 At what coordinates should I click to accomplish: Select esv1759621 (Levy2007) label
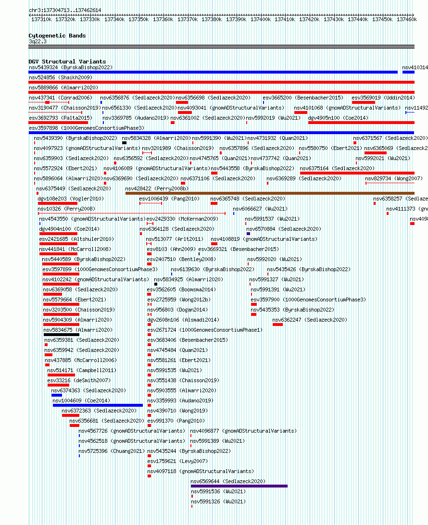coord(178,461)
